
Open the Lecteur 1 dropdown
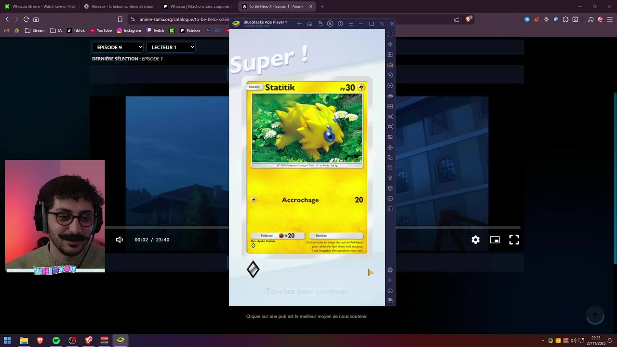171,47
